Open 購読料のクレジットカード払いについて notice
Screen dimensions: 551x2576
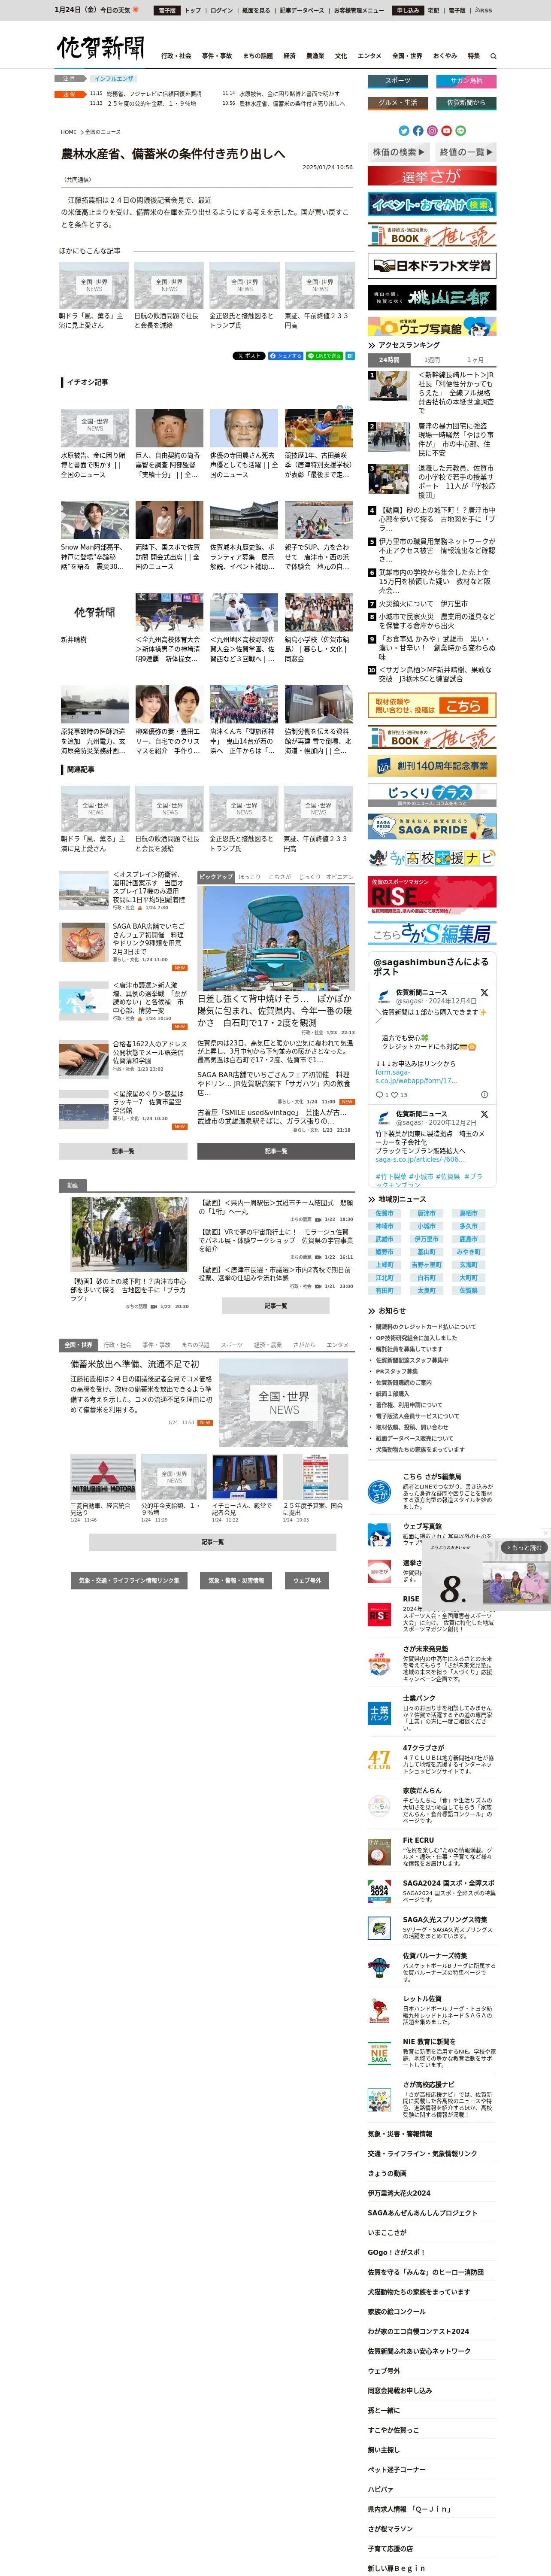[x=426, y=1327]
